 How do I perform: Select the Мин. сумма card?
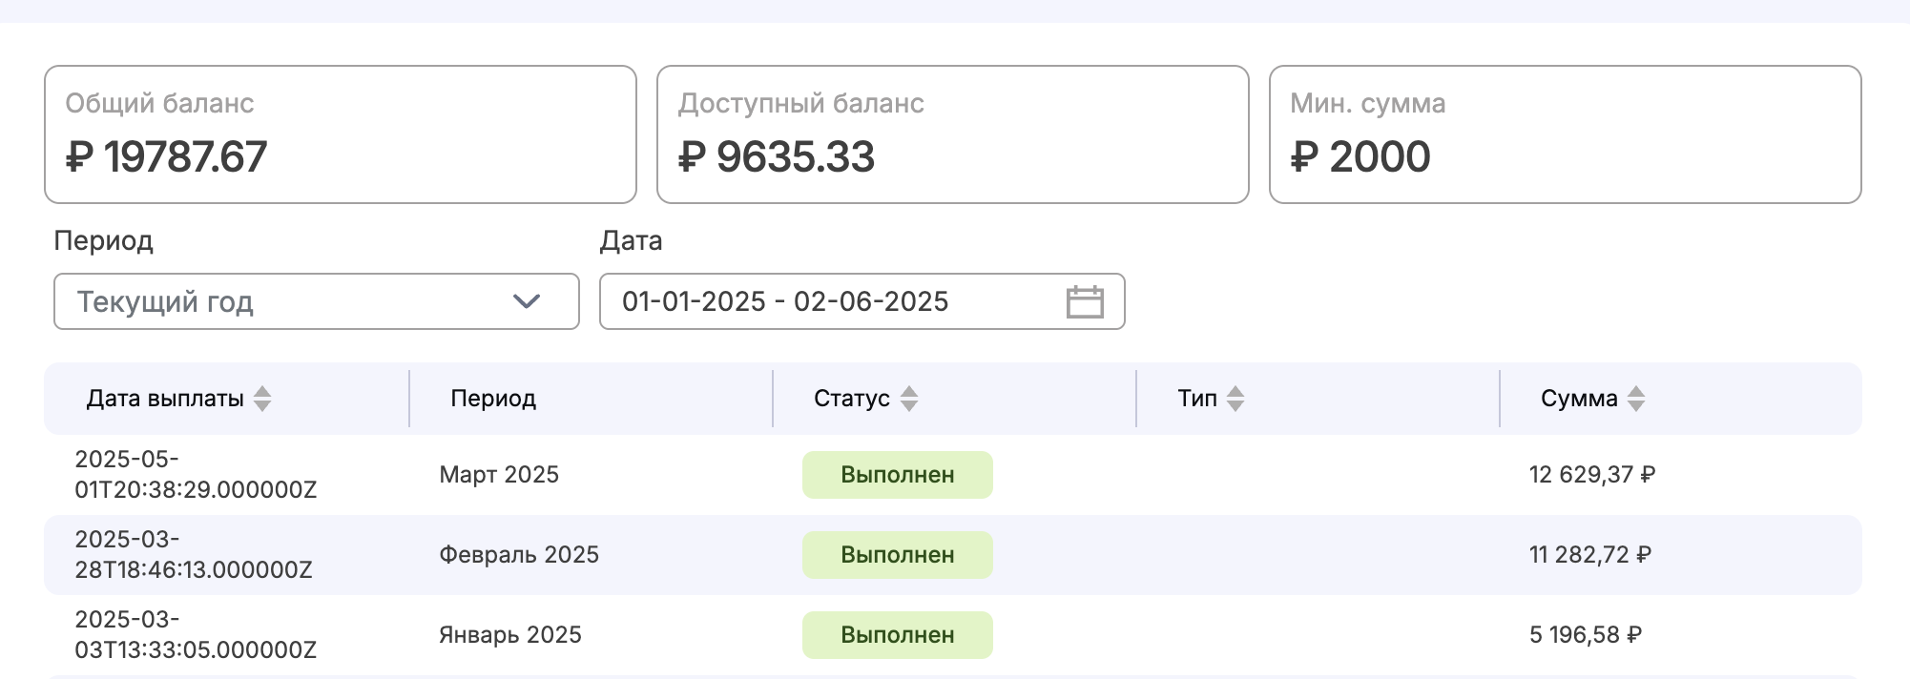pos(1565,134)
